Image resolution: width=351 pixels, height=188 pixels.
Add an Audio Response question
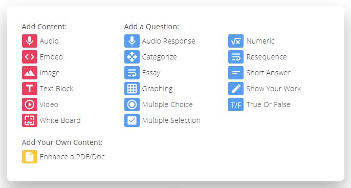pos(132,41)
